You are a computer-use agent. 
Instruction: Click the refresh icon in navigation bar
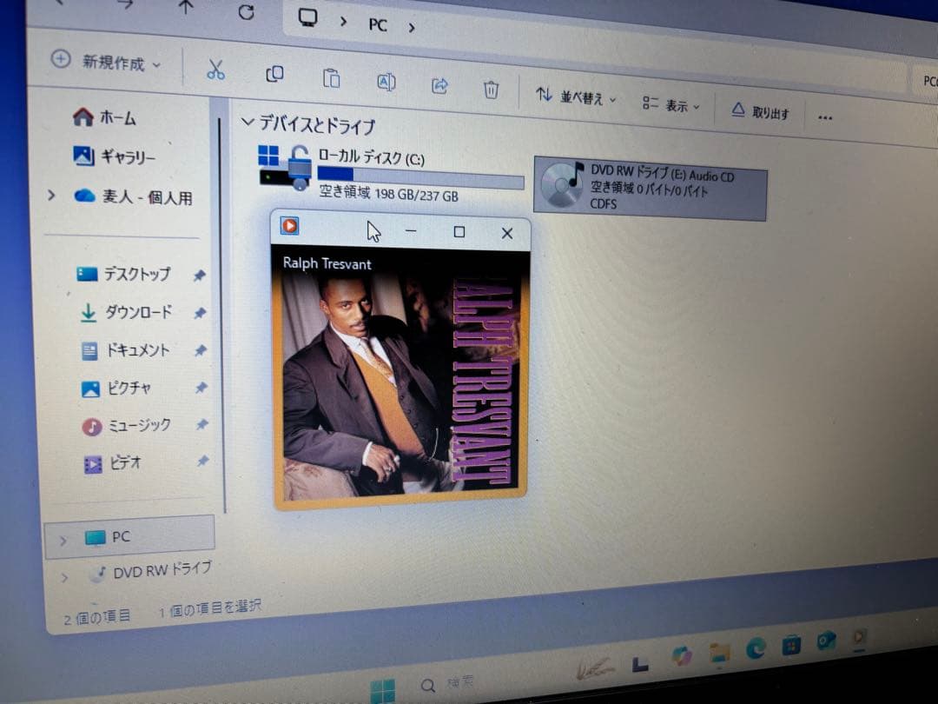(x=246, y=12)
